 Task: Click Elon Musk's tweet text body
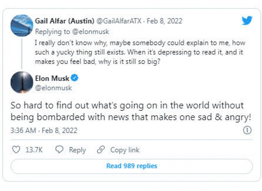click(x=131, y=111)
